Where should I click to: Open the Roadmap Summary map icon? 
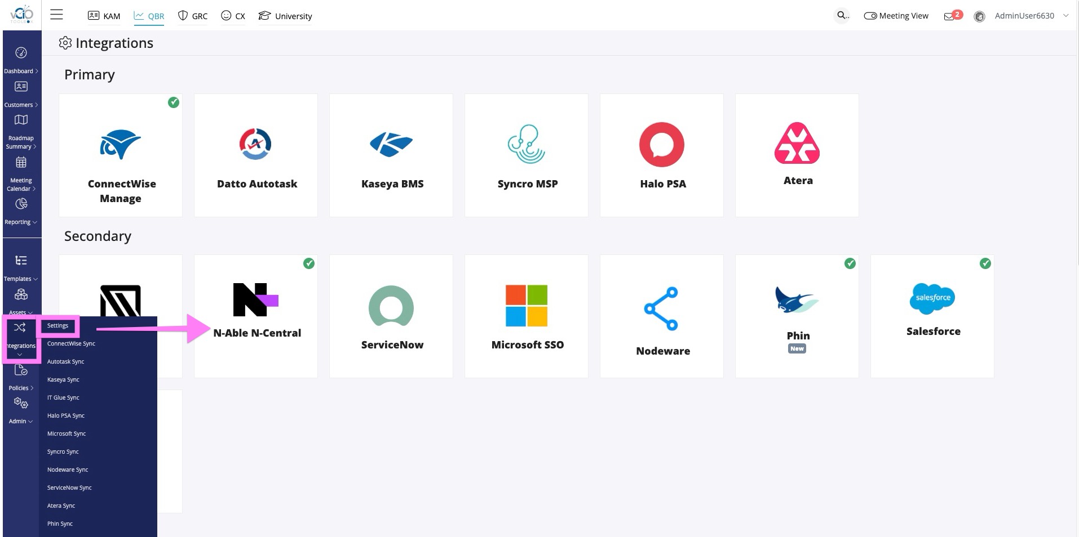[21, 120]
